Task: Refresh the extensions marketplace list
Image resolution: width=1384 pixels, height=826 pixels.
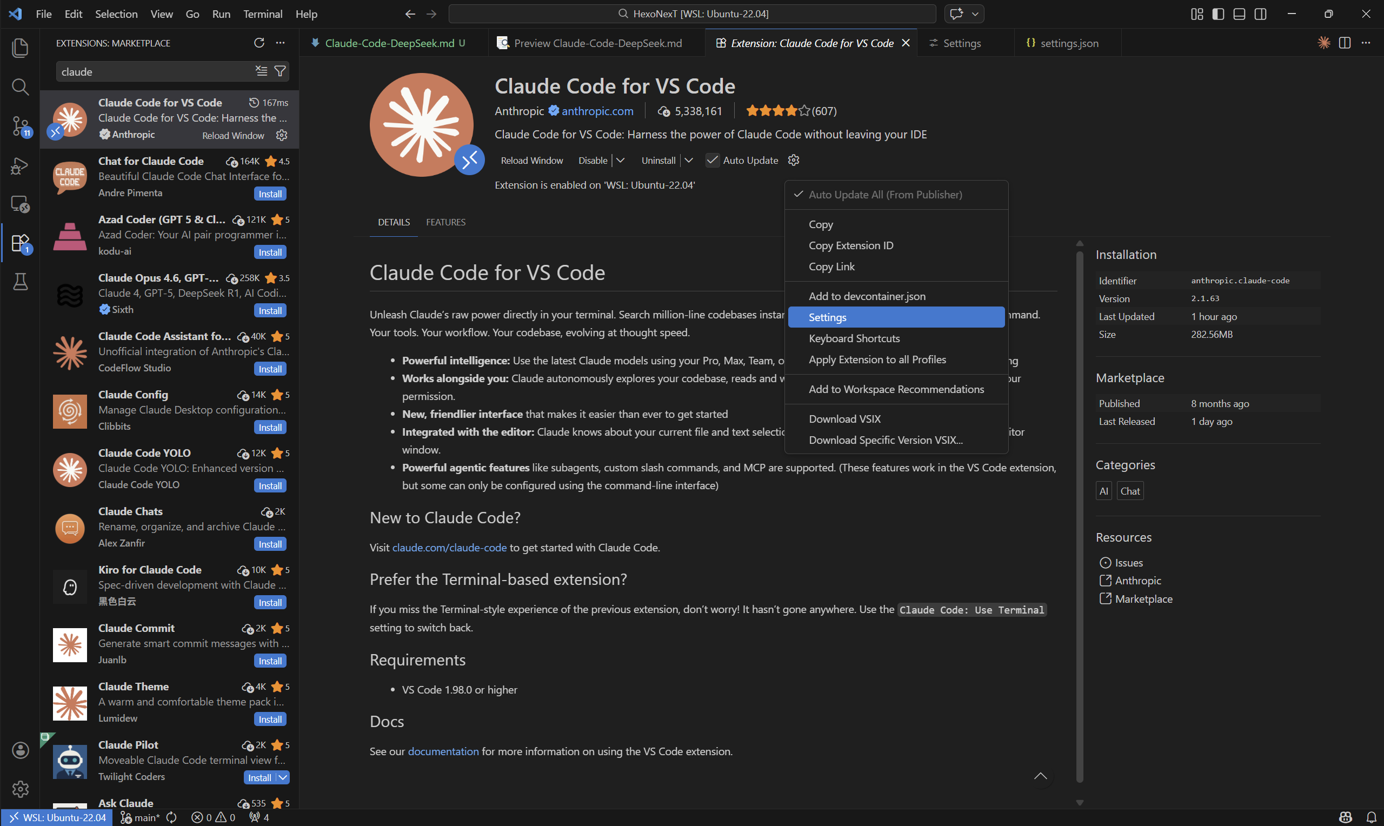Action: 259,43
